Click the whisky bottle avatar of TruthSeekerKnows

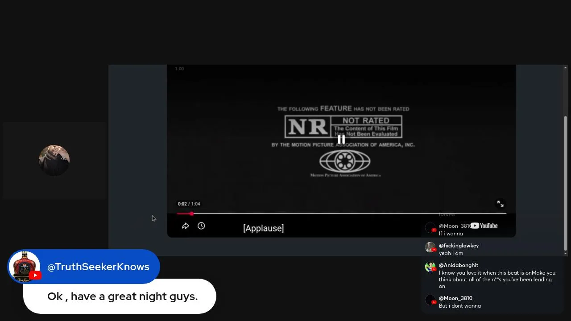click(25, 267)
